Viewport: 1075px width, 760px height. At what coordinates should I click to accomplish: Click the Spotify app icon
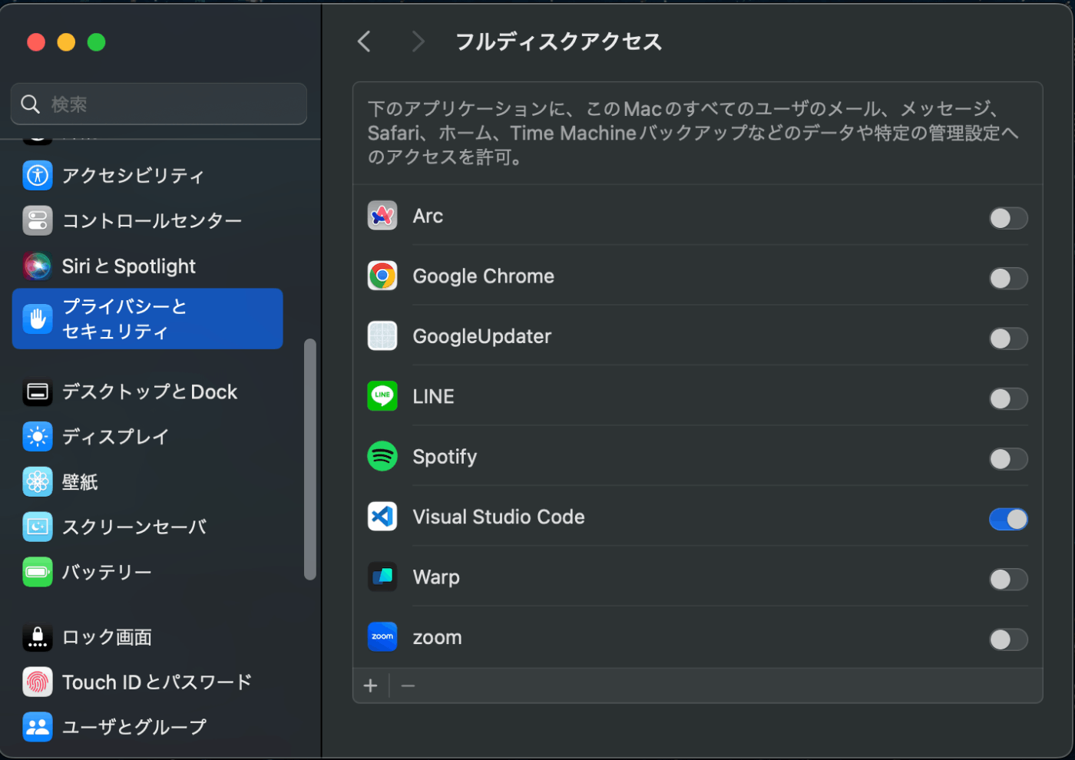382,457
